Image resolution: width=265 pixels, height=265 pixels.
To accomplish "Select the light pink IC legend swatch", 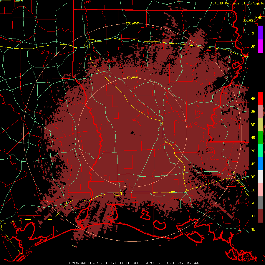I will 260,190.
